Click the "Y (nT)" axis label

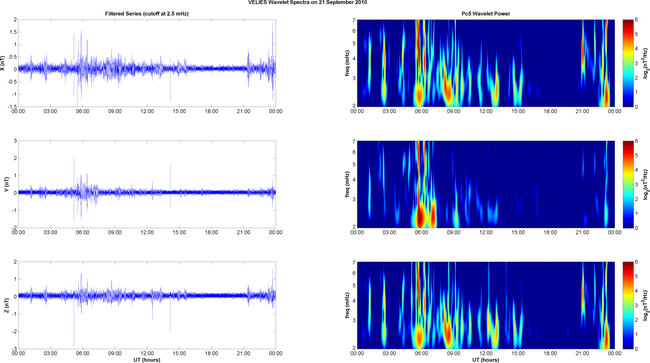(x=6, y=184)
